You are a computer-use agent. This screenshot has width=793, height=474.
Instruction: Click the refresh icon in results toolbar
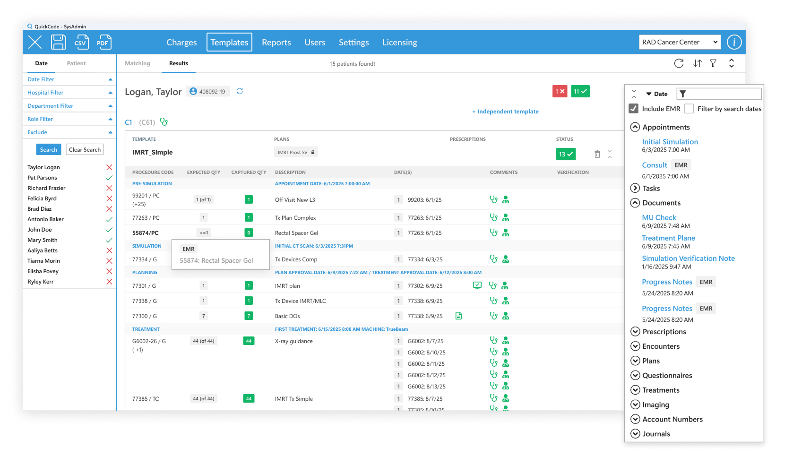679,63
